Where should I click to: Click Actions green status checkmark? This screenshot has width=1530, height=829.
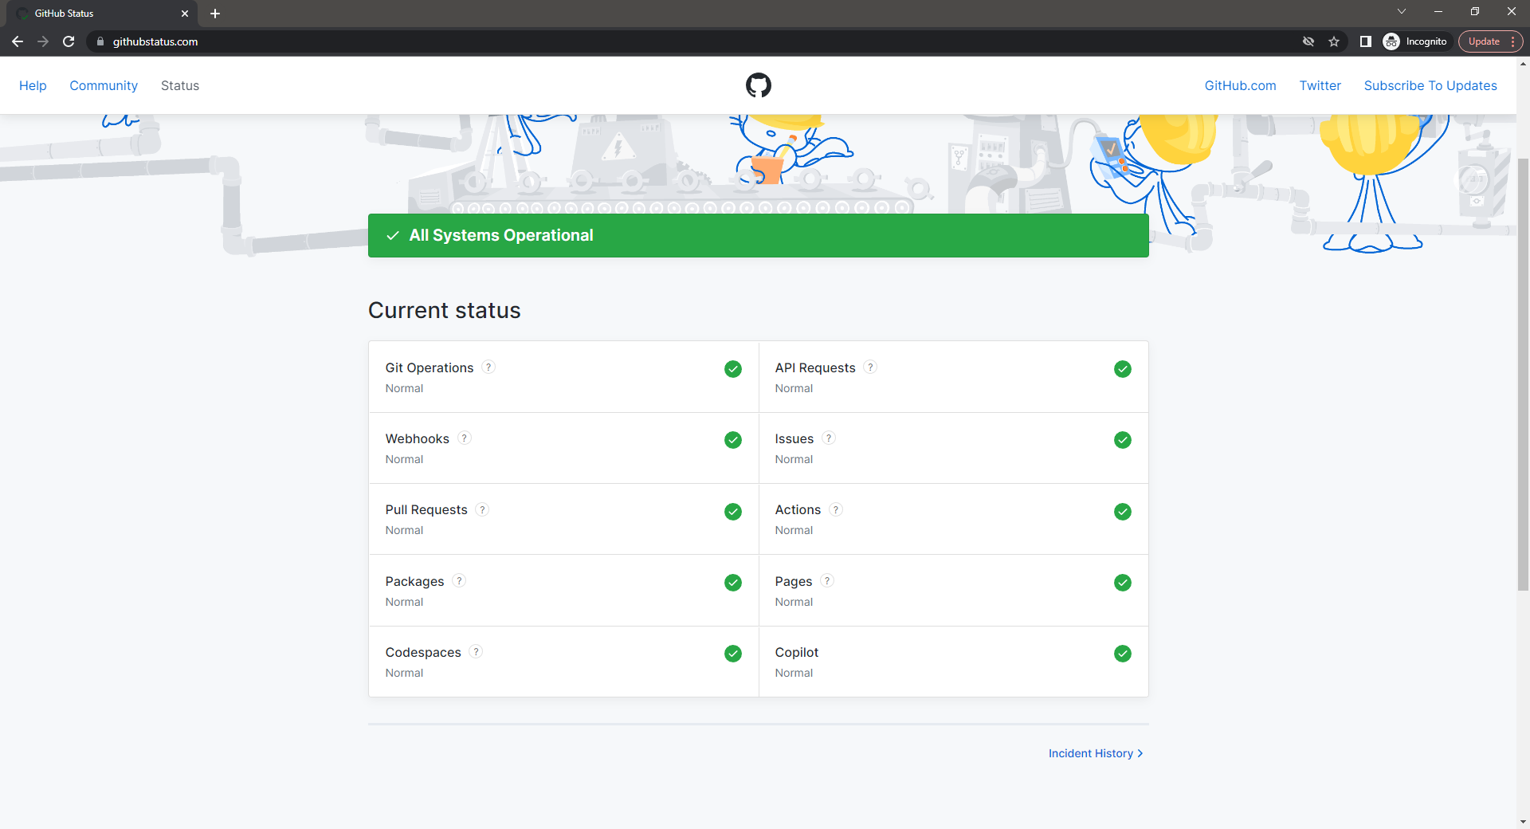pyautogui.click(x=1123, y=512)
